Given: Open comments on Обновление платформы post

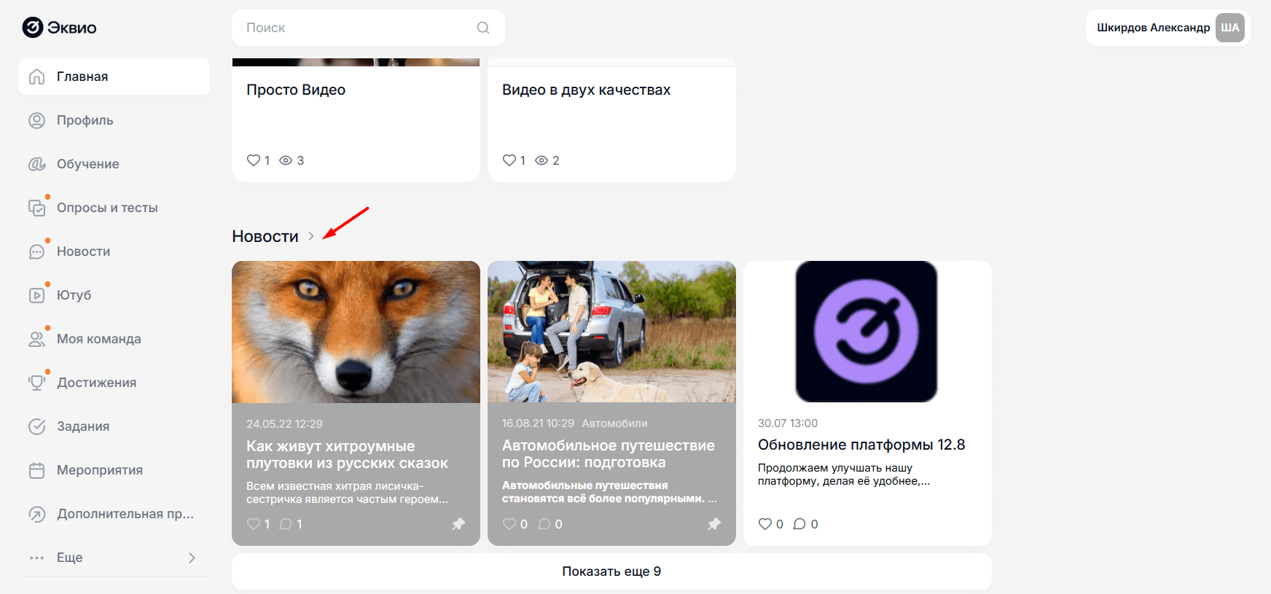Looking at the screenshot, I should pos(799,524).
